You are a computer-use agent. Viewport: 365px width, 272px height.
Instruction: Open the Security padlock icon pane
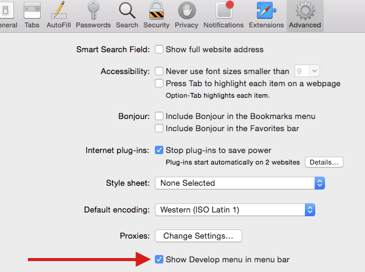157,15
